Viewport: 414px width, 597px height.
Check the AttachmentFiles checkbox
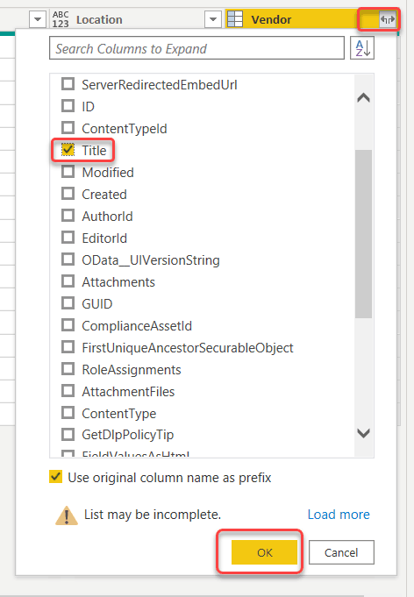click(68, 391)
